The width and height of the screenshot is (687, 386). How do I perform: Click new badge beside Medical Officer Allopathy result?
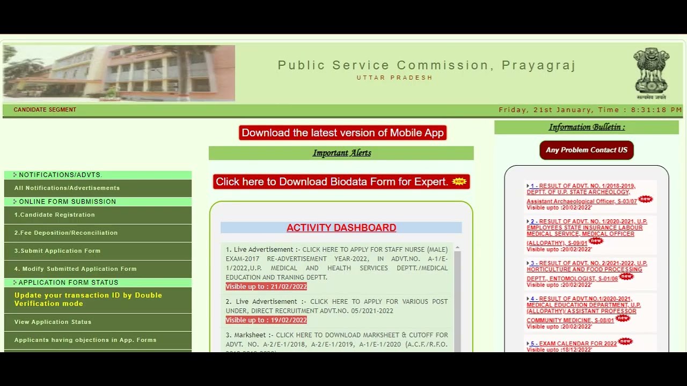(x=596, y=241)
